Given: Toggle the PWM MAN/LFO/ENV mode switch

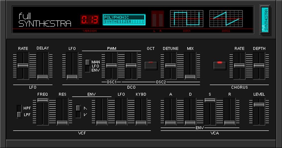Looking at the screenshot, I should click(x=87, y=66).
